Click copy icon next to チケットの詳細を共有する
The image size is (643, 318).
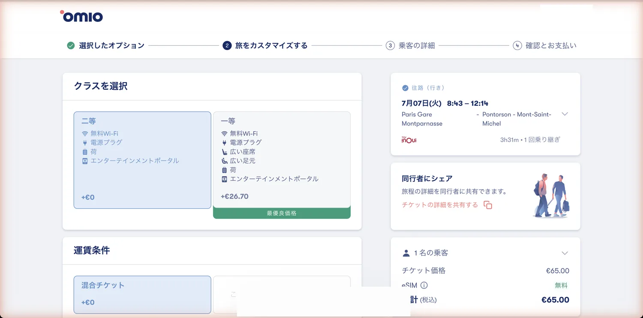point(488,205)
